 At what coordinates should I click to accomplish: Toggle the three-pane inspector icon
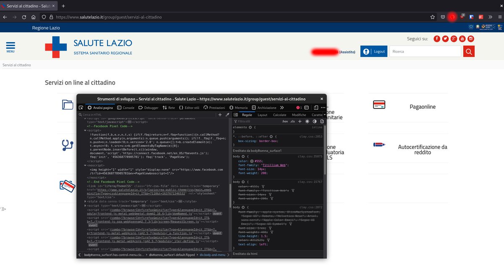[x=236, y=114]
